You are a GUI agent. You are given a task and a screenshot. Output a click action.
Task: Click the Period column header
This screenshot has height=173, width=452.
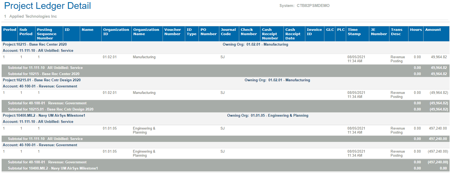click(10, 30)
